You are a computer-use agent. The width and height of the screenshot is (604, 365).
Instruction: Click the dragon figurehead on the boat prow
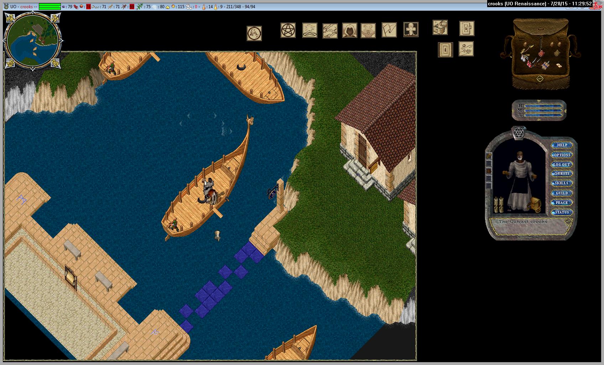(250, 120)
